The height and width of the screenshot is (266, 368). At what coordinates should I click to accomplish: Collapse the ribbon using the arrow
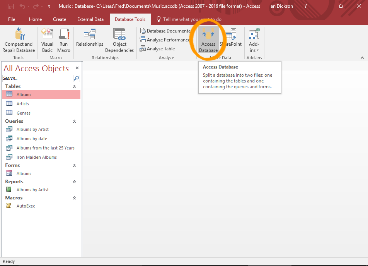(x=362, y=58)
